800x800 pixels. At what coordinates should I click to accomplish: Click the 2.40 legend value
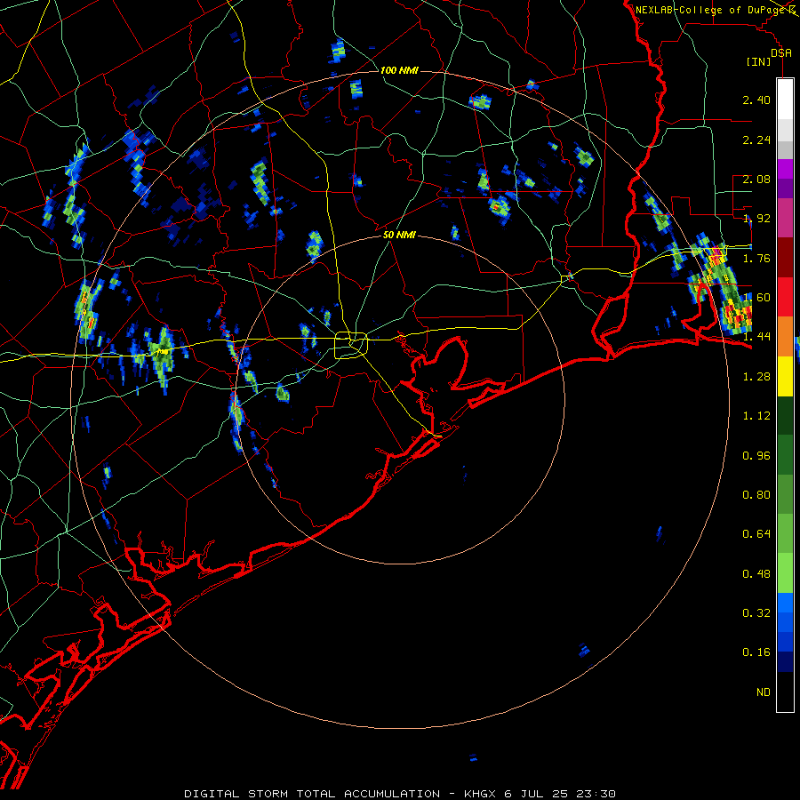(756, 100)
